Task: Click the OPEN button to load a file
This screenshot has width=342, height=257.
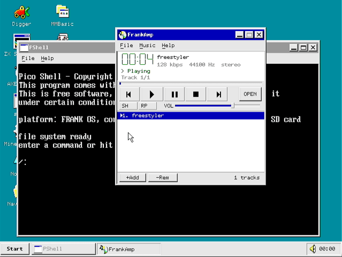Action: click(x=250, y=94)
